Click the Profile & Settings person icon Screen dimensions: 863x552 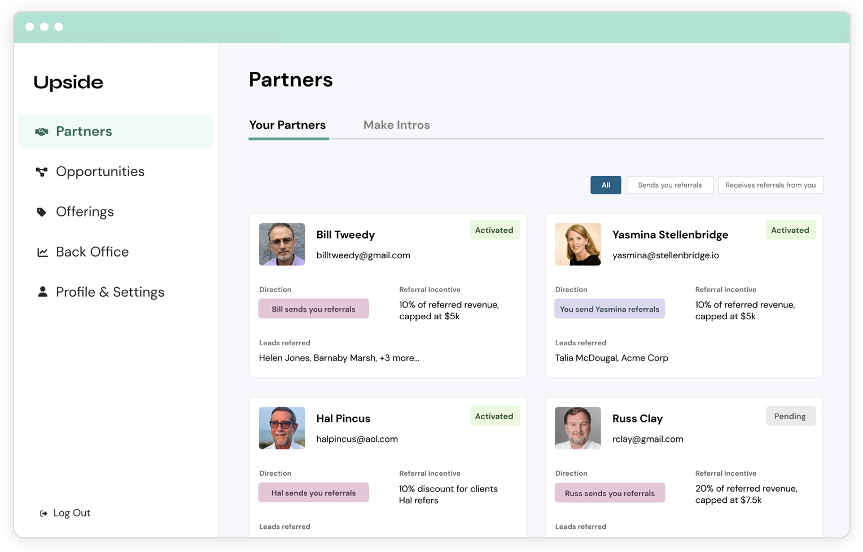[x=42, y=292]
